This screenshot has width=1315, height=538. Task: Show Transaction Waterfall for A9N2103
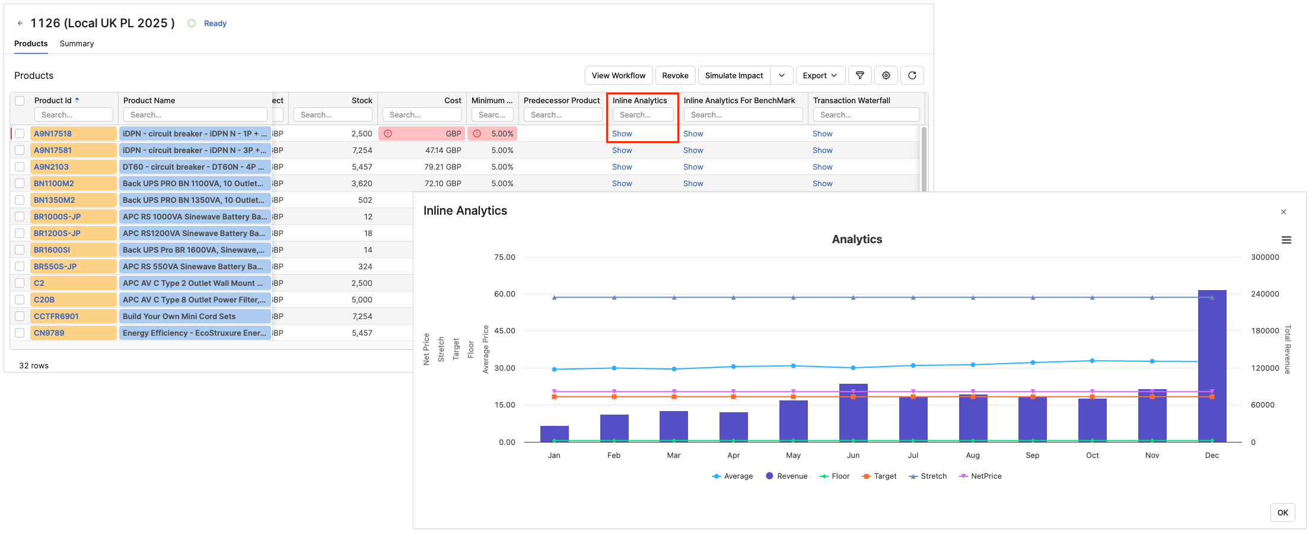pyautogui.click(x=822, y=167)
